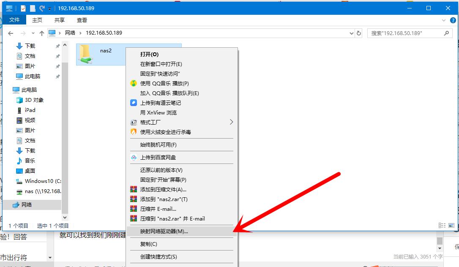Navigate back with the back arrow
Screen dimensions: 459x267
tap(11, 33)
